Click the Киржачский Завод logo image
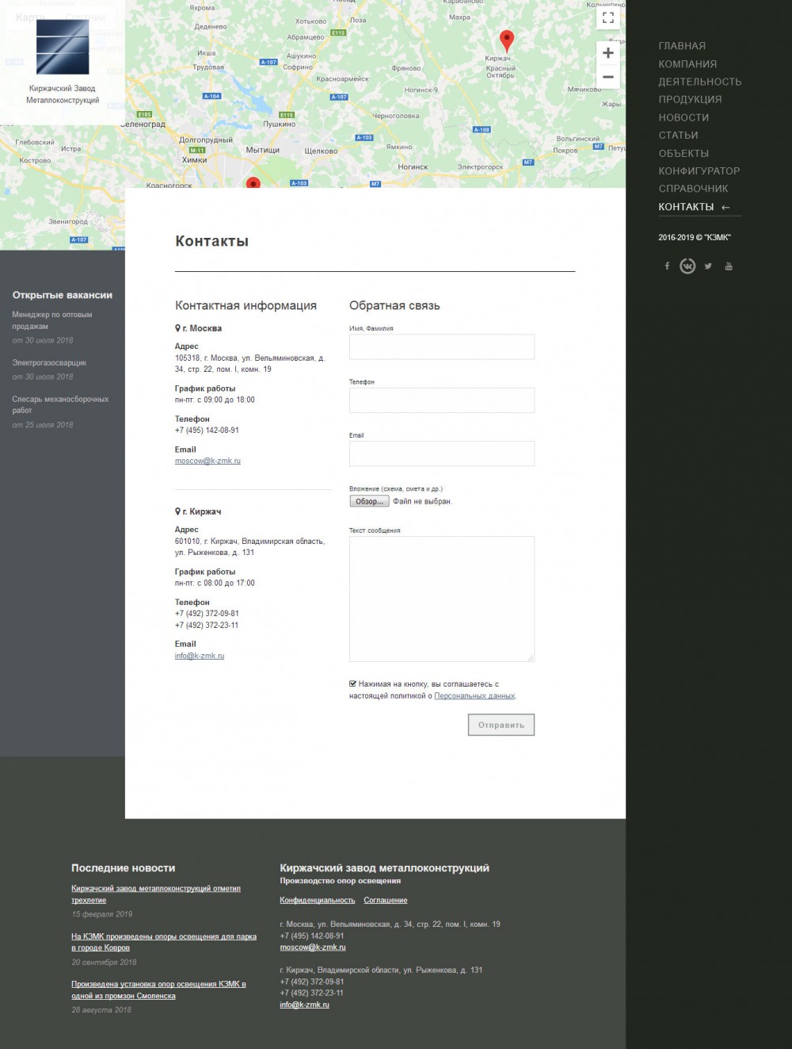The height and width of the screenshot is (1049, 792). pyautogui.click(x=63, y=47)
